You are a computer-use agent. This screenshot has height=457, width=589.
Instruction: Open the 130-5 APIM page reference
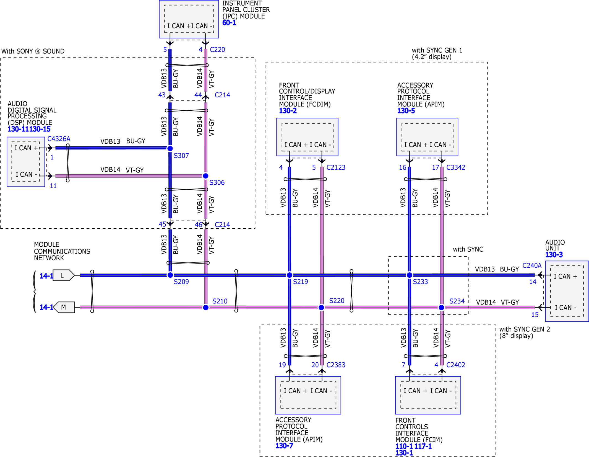pyautogui.click(x=406, y=111)
